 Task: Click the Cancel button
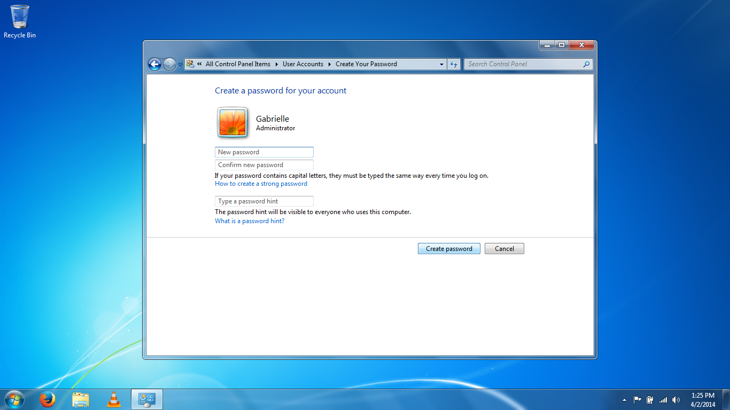[504, 249]
